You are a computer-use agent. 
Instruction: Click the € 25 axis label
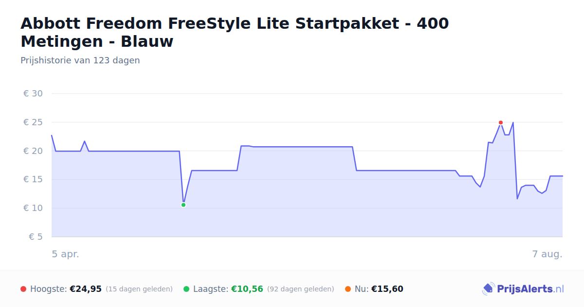pos(33,122)
